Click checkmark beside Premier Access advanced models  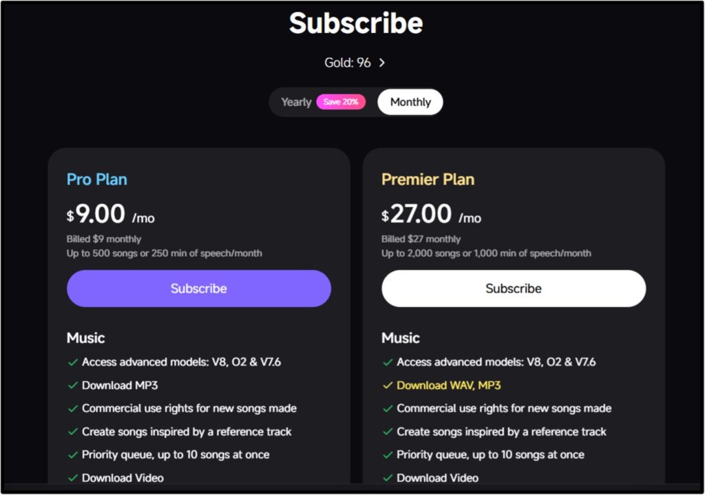pyautogui.click(x=388, y=362)
